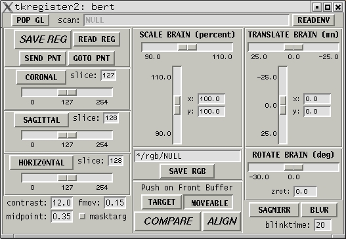Push TARGET onto front buffer
346x239 pixels.
162,202
